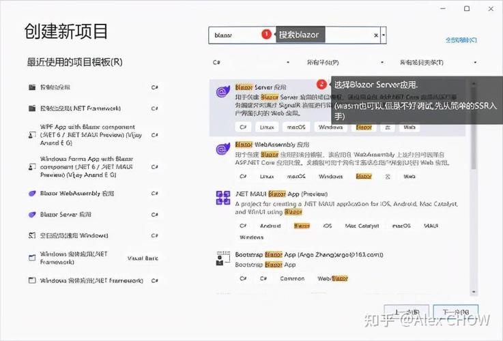Minimize the create new project window
The height and width of the screenshot is (341, 503).
coord(444,9)
